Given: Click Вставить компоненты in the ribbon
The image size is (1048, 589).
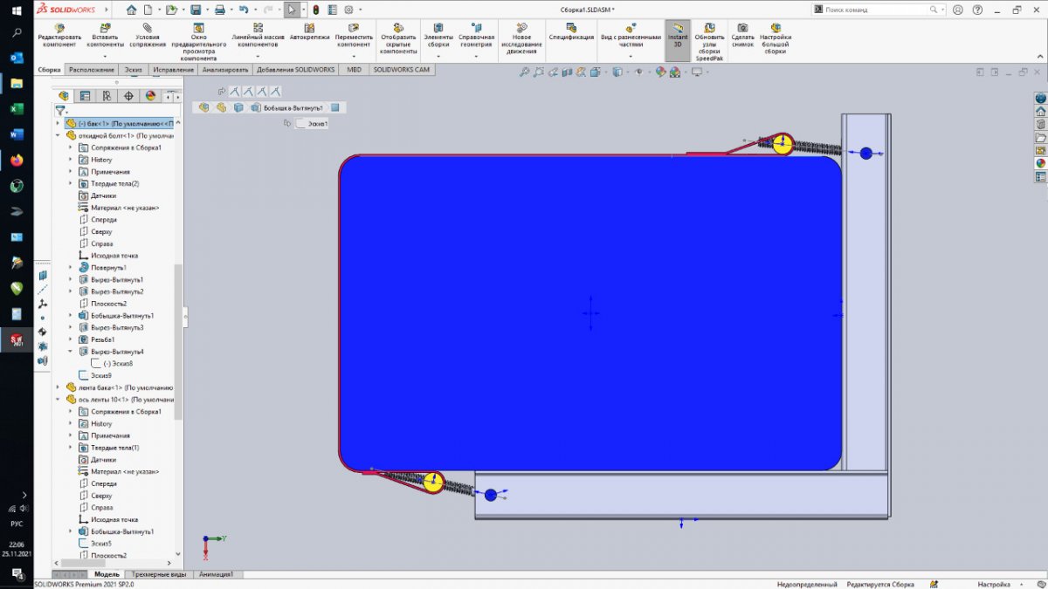Looking at the screenshot, I should (x=105, y=37).
